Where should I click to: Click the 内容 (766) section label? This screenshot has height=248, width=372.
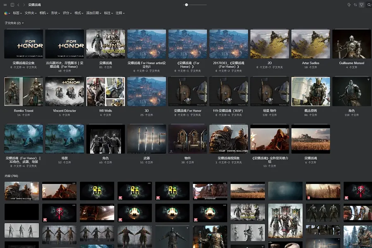tap(12, 176)
